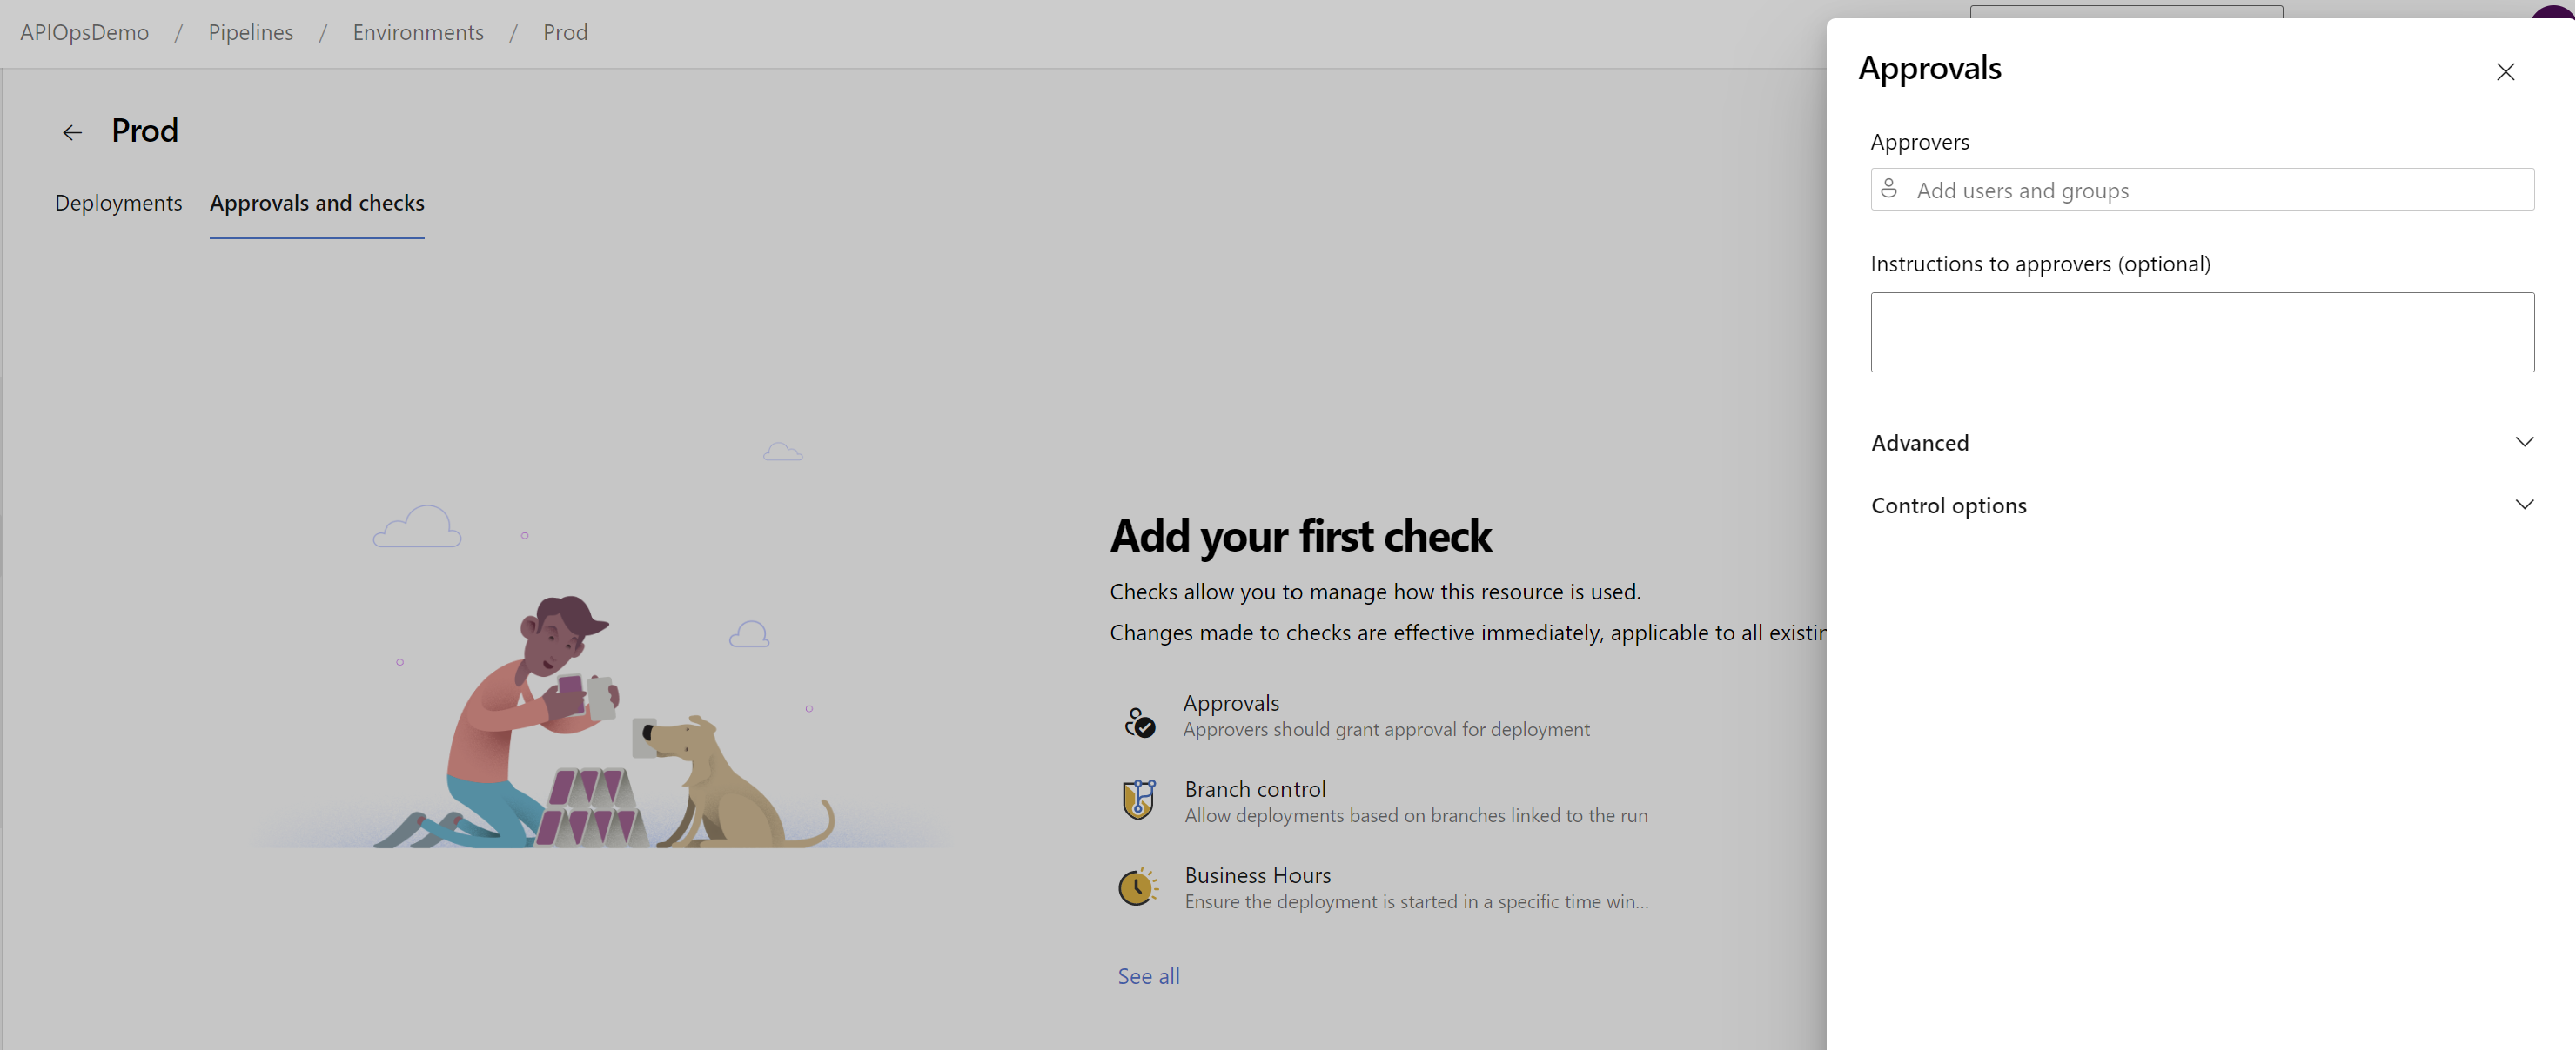Click the Branch control shield icon
The height and width of the screenshot is (1051, 2576).
click(1139, 800)
